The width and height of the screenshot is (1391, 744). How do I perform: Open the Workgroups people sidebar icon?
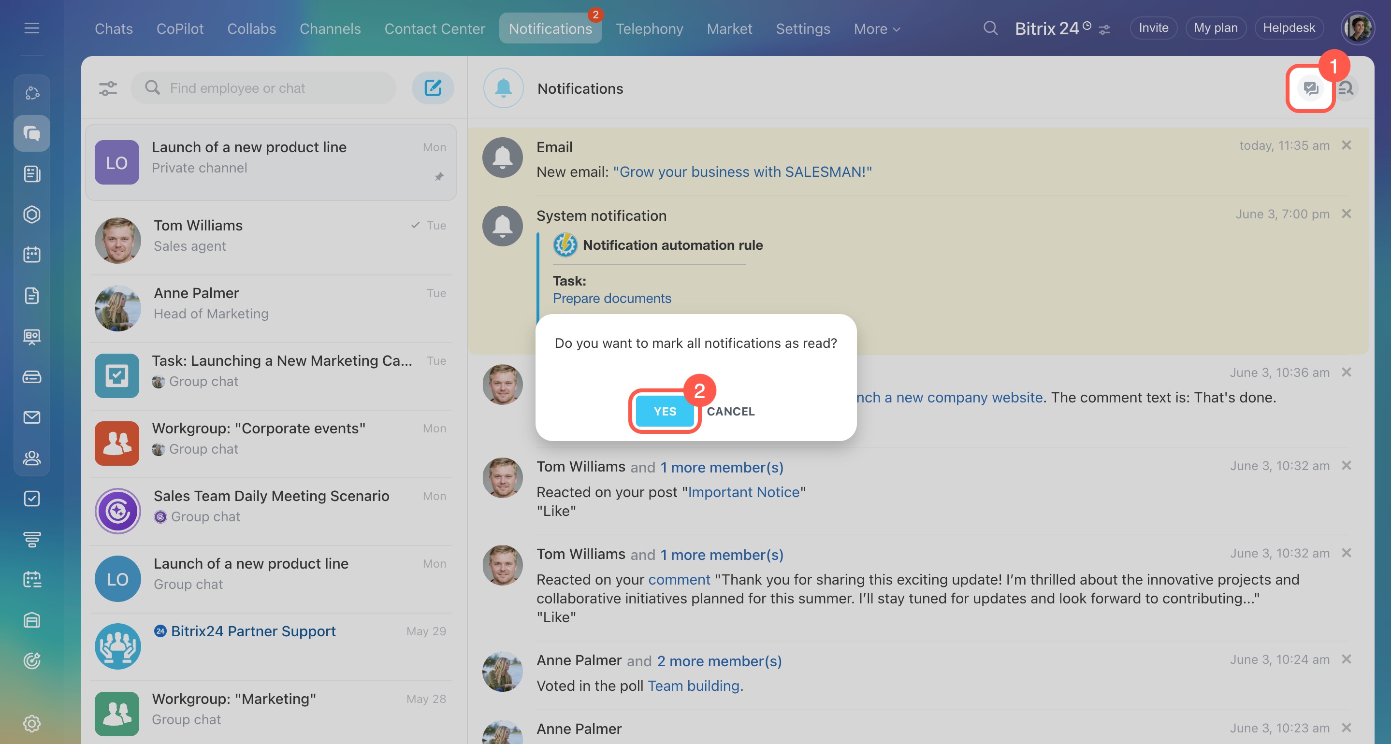click(32, 458)
